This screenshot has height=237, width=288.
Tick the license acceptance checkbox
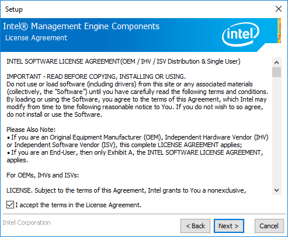click(10, 205)
